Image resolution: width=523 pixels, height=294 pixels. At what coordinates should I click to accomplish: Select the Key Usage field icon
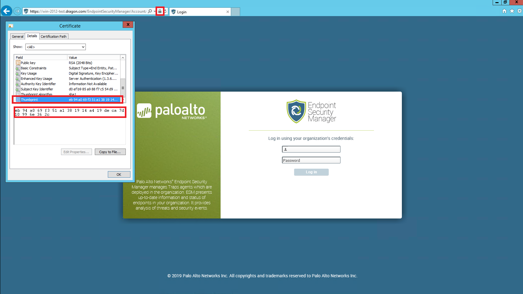click(18, 73)
